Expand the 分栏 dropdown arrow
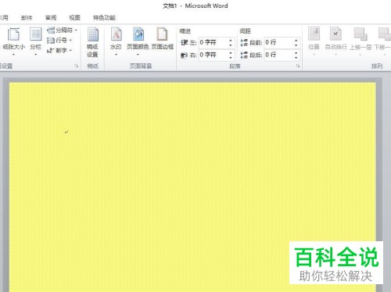The image size is (391, 292). [x=36, y=55]
